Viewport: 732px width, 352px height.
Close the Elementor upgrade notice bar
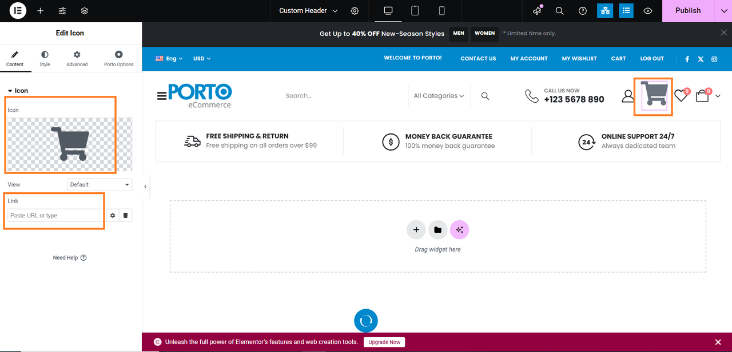tap(718, 342)
